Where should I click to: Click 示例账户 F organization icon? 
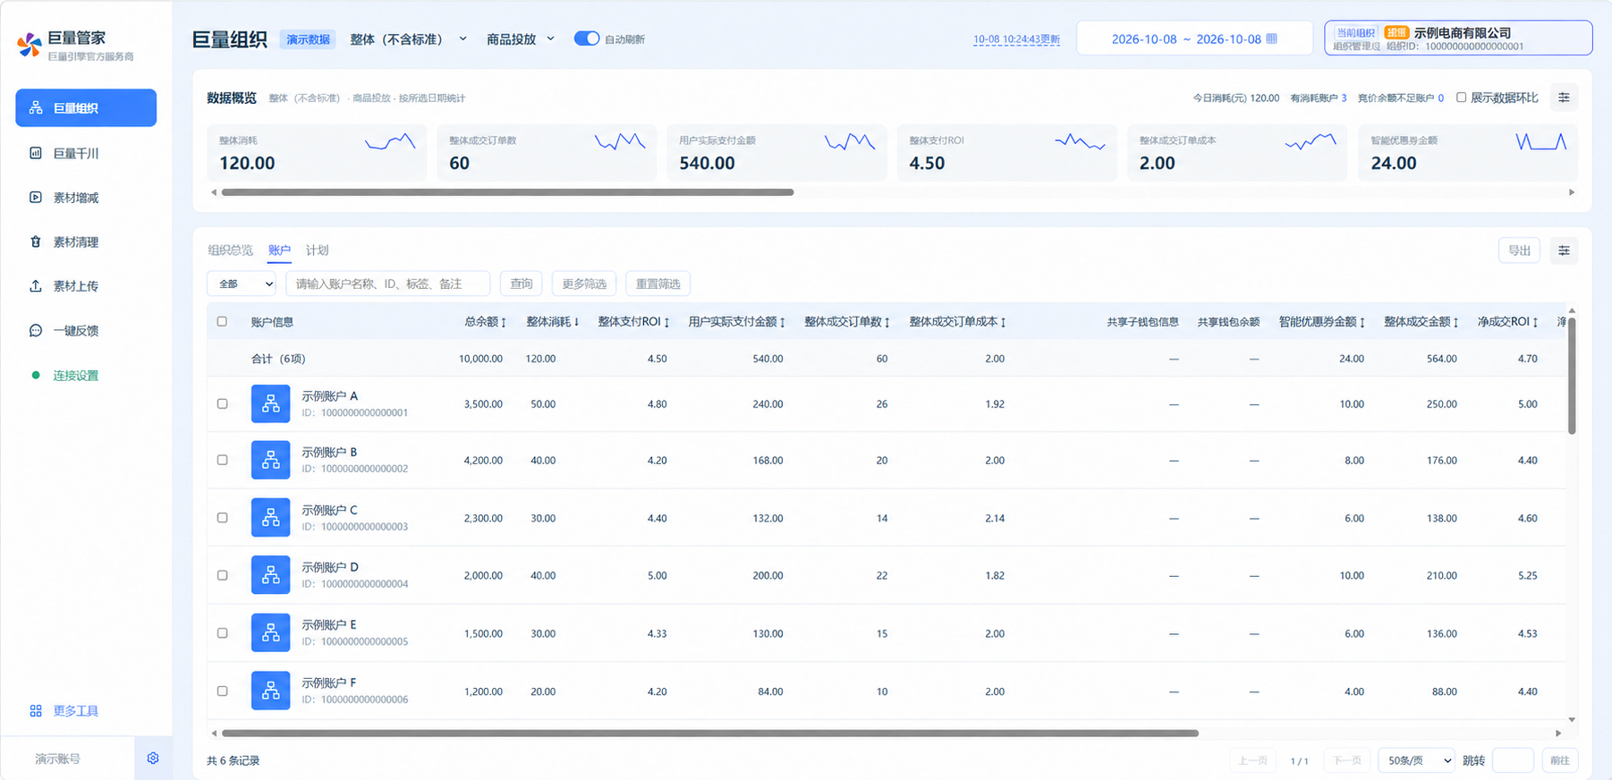point(270,691)
